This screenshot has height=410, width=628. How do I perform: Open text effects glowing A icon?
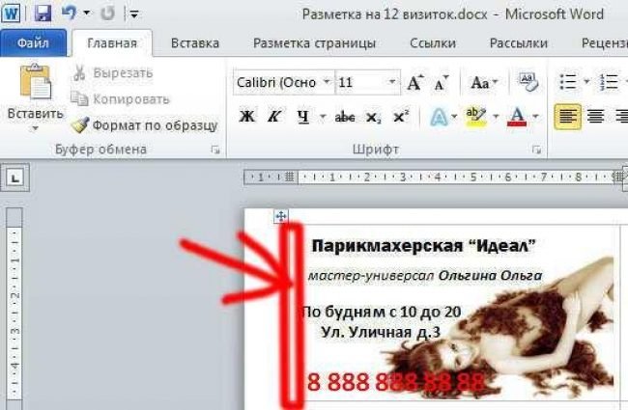439,117
